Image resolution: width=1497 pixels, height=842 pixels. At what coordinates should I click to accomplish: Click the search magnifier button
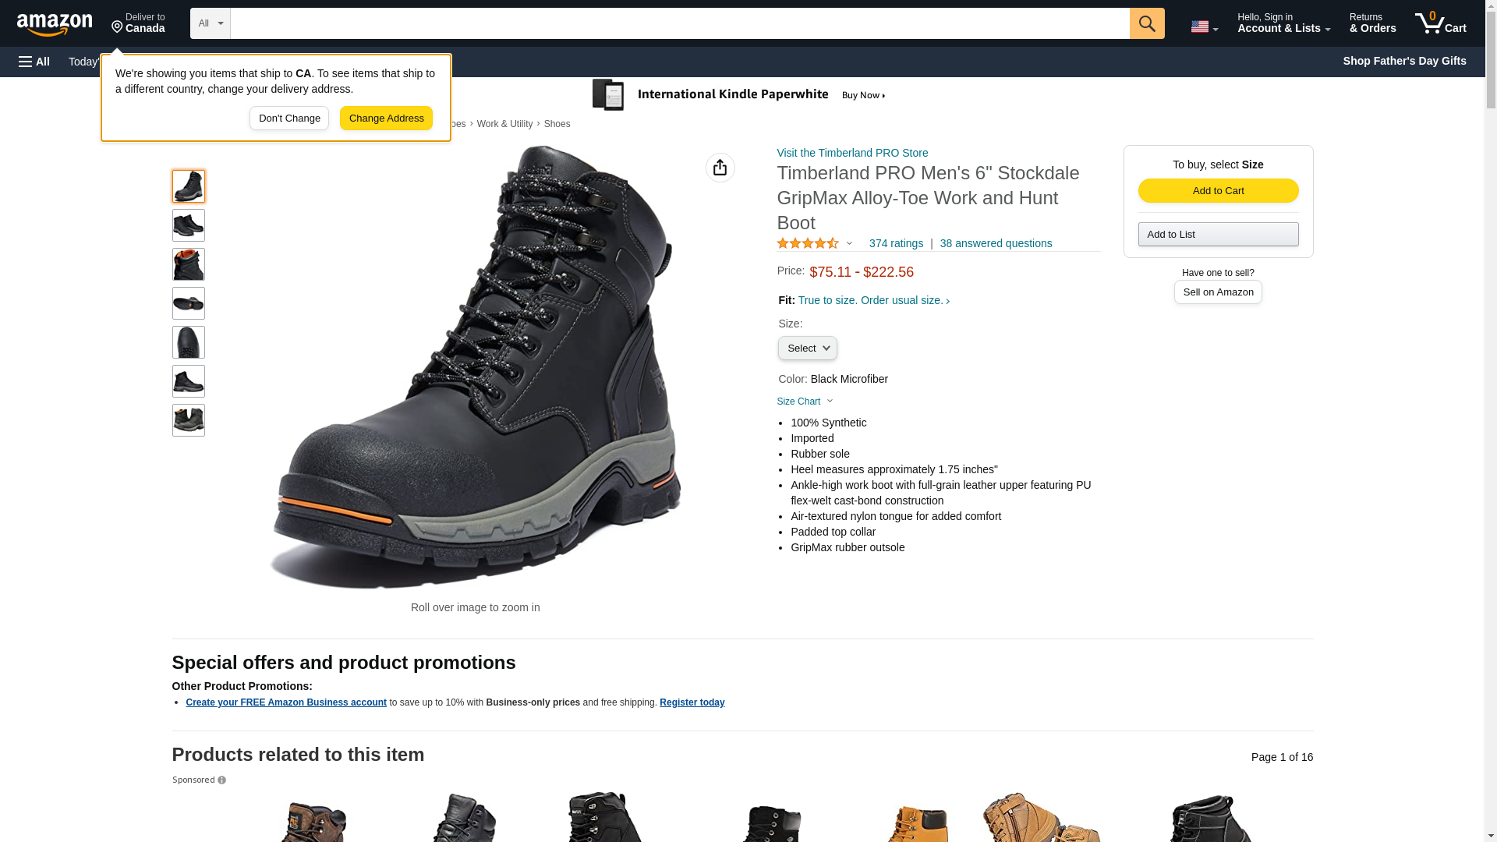pos(1147,23)
